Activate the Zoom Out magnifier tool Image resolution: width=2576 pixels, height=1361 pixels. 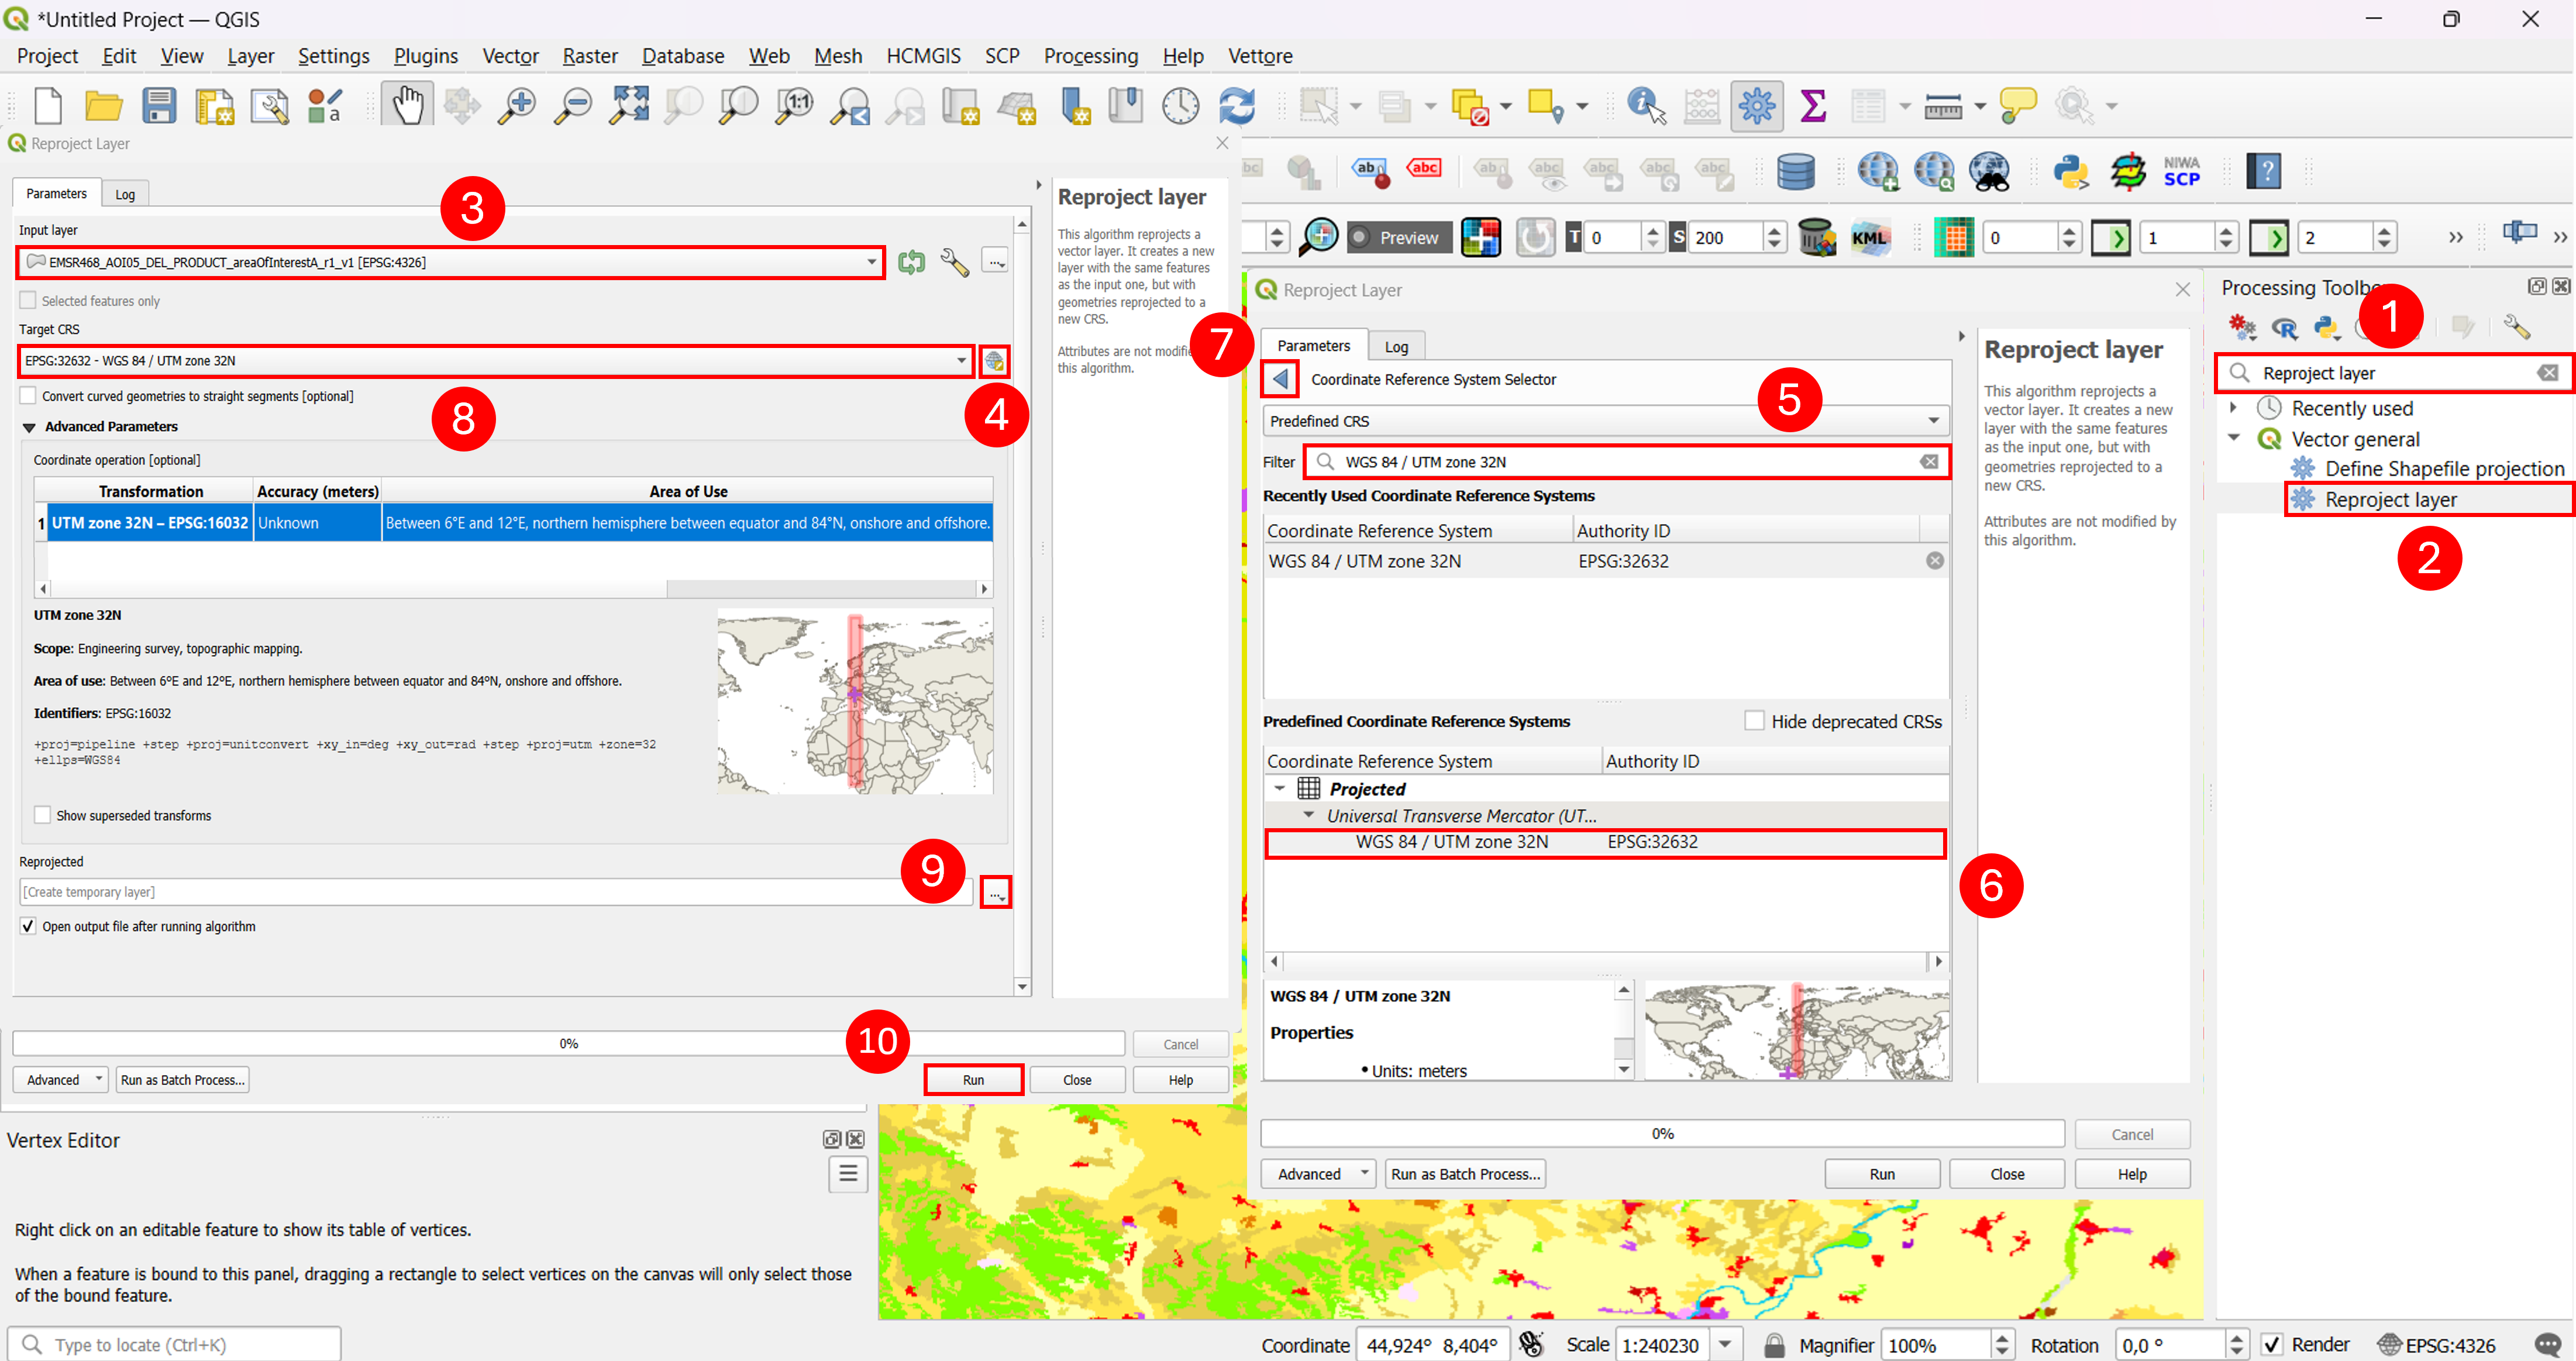click(x=573, y=105)
